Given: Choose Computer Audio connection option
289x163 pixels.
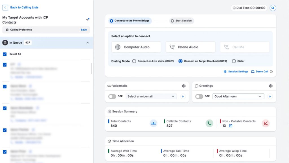Looking at the screenshot, I should [x=136, y=47].
